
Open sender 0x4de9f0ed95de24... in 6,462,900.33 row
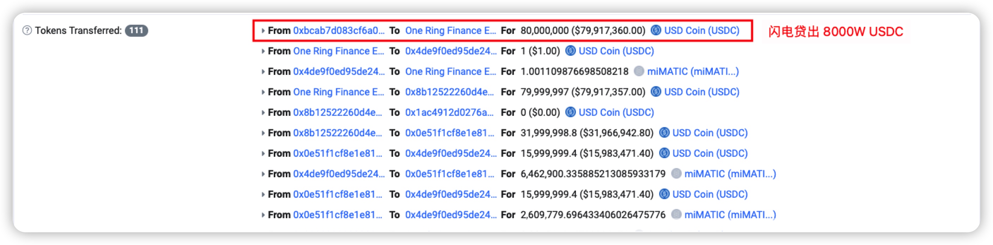[339, 174]
